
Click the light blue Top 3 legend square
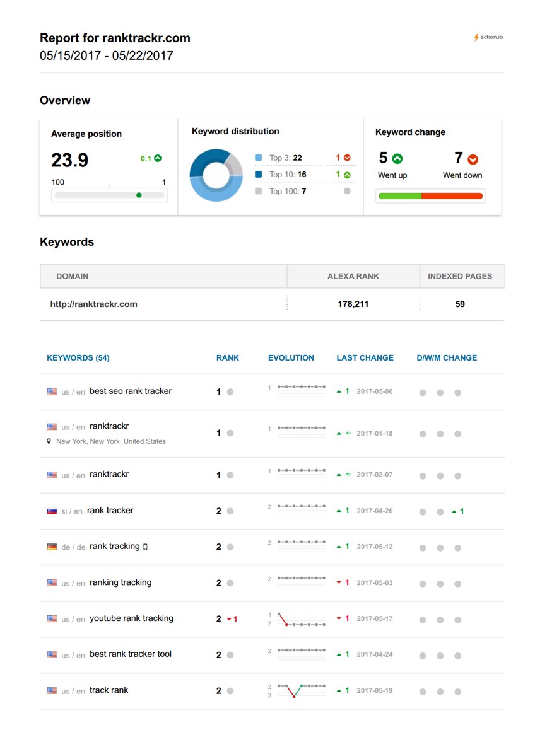click(x=258, y=158)
